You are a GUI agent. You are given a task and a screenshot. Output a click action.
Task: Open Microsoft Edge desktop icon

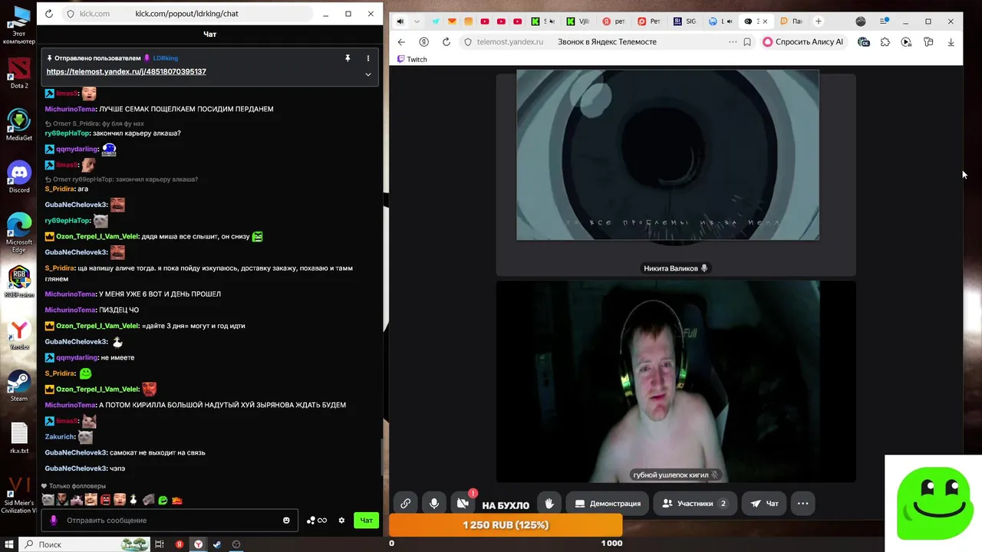19,232
